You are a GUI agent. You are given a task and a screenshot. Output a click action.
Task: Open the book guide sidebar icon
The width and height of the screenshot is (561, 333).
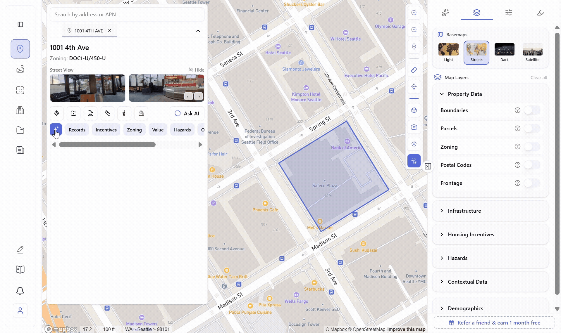[x=20, y=269]
